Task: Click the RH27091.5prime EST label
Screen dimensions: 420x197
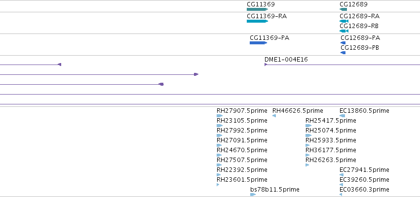Action: 242,140
